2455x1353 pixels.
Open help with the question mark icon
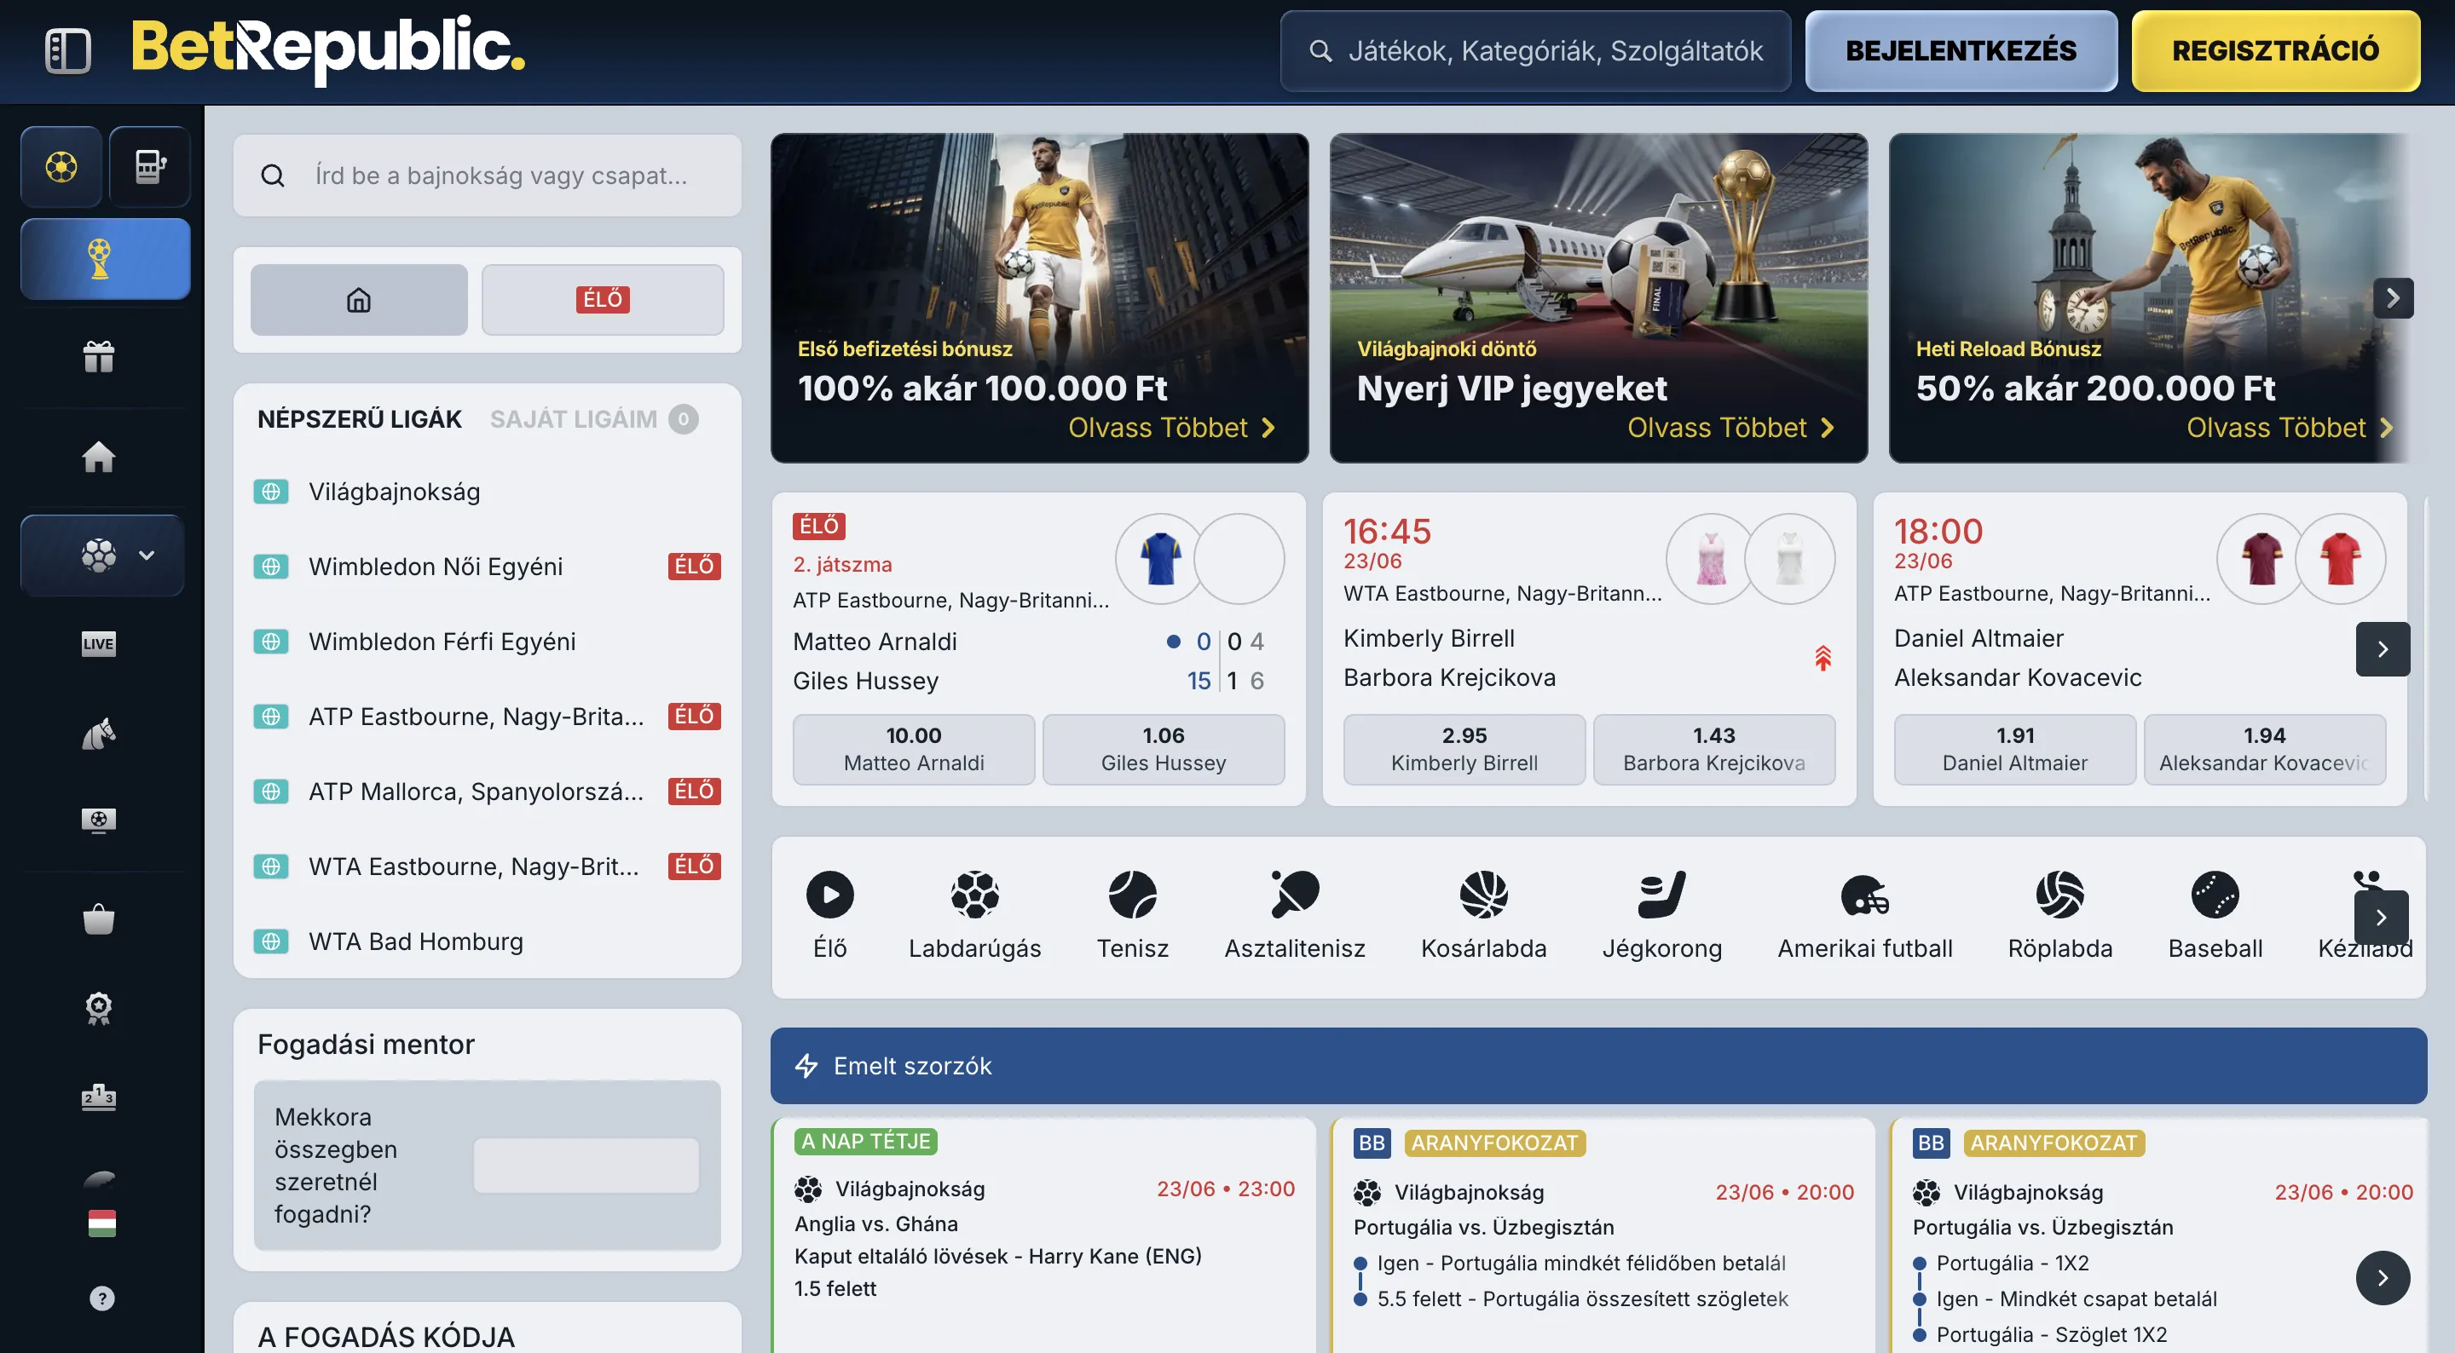click(102, 1298)
